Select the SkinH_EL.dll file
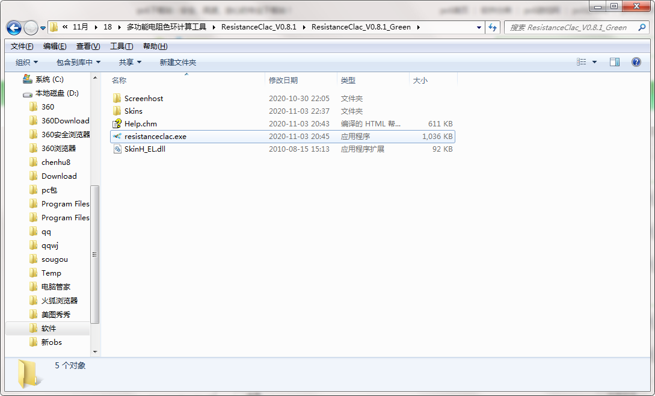 pos(144,149)
